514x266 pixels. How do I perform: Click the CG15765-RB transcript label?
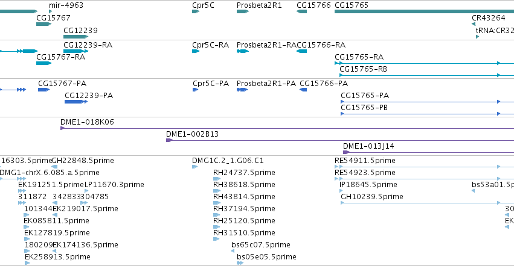(363, 69)
